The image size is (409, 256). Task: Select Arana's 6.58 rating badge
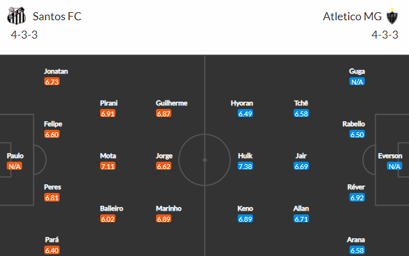[x=357, y=250]
